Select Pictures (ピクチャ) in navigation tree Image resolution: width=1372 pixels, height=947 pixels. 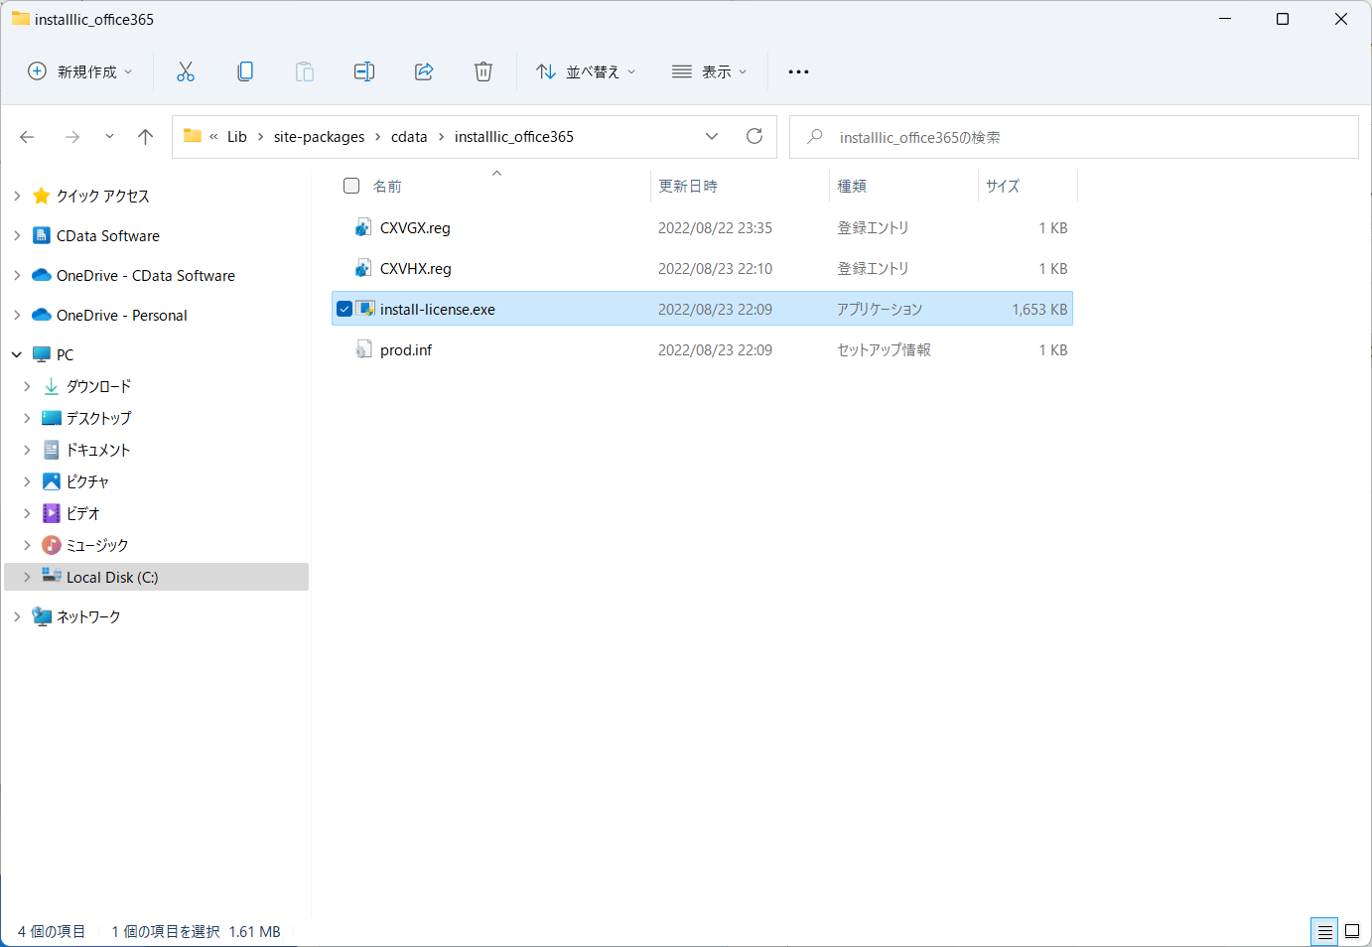[87, 481]
